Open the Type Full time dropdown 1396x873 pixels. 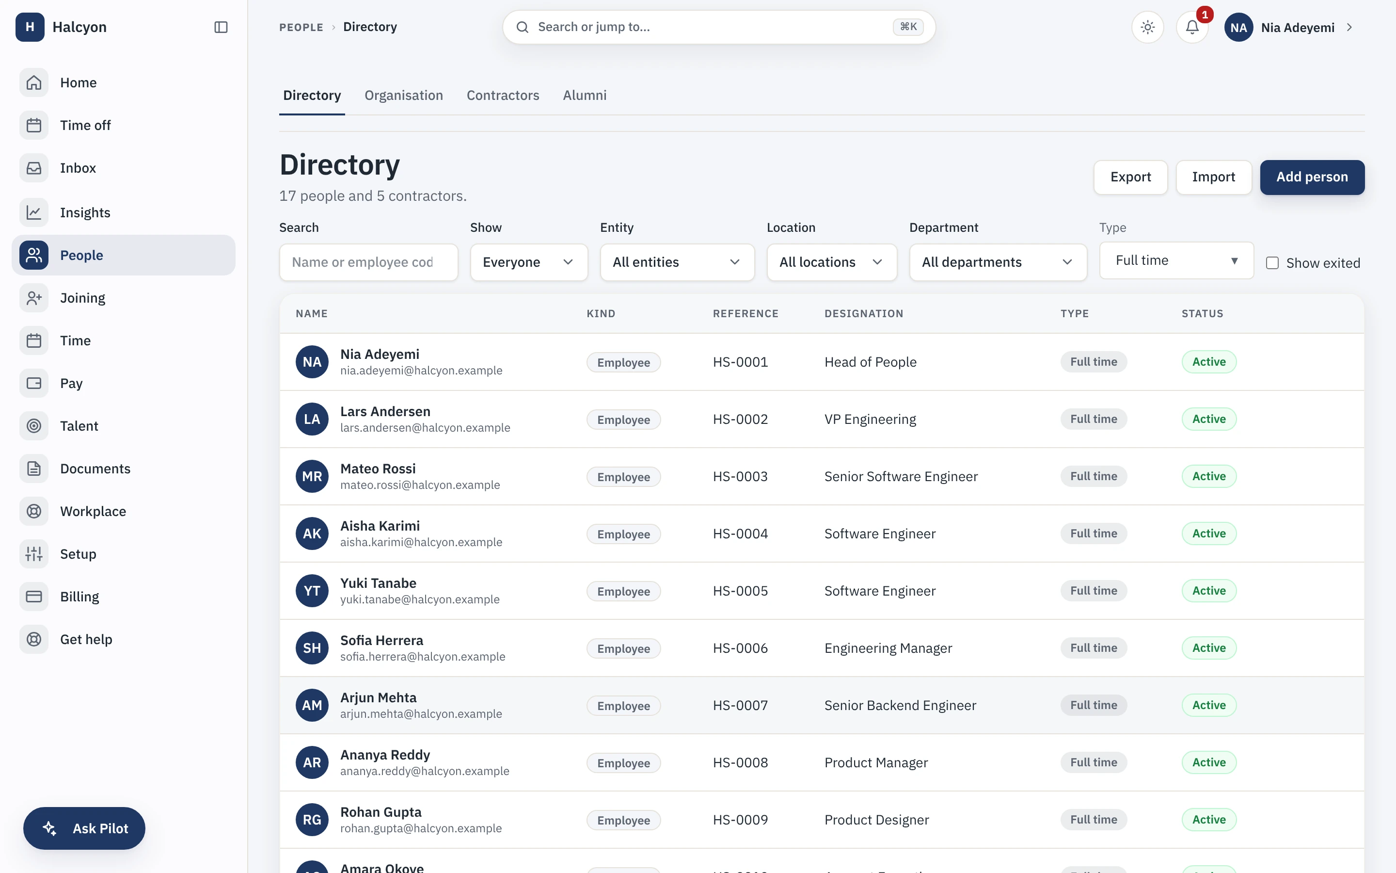(x=1176, y=260)
